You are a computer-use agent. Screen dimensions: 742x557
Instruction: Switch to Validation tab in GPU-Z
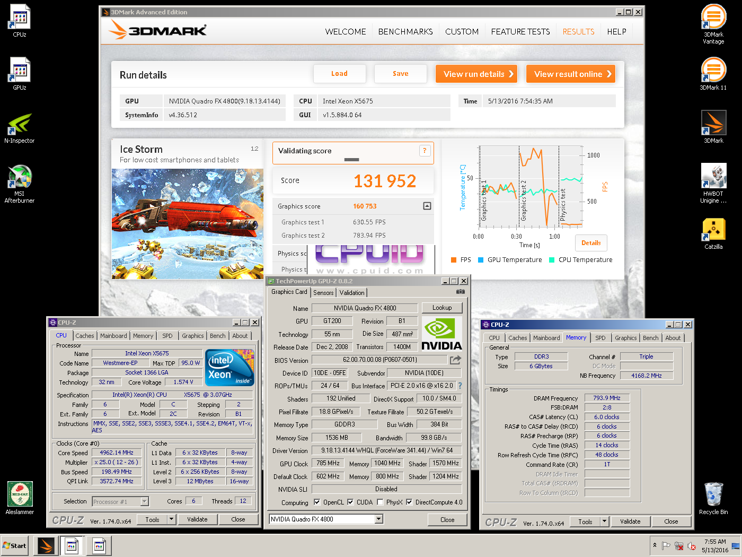352,292
